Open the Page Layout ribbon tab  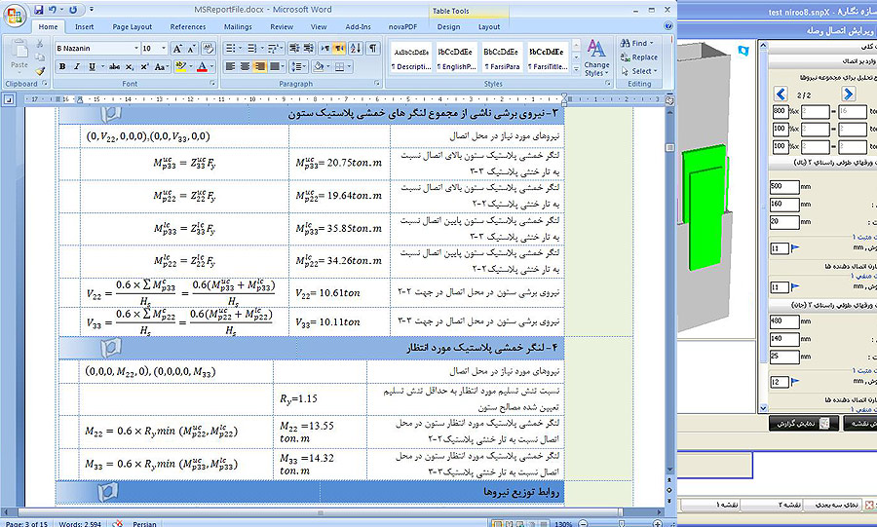point(132,27)
